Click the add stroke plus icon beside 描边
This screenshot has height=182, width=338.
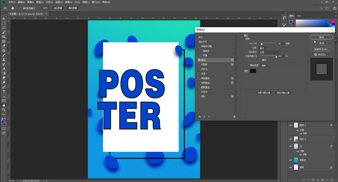click(232, 60)
